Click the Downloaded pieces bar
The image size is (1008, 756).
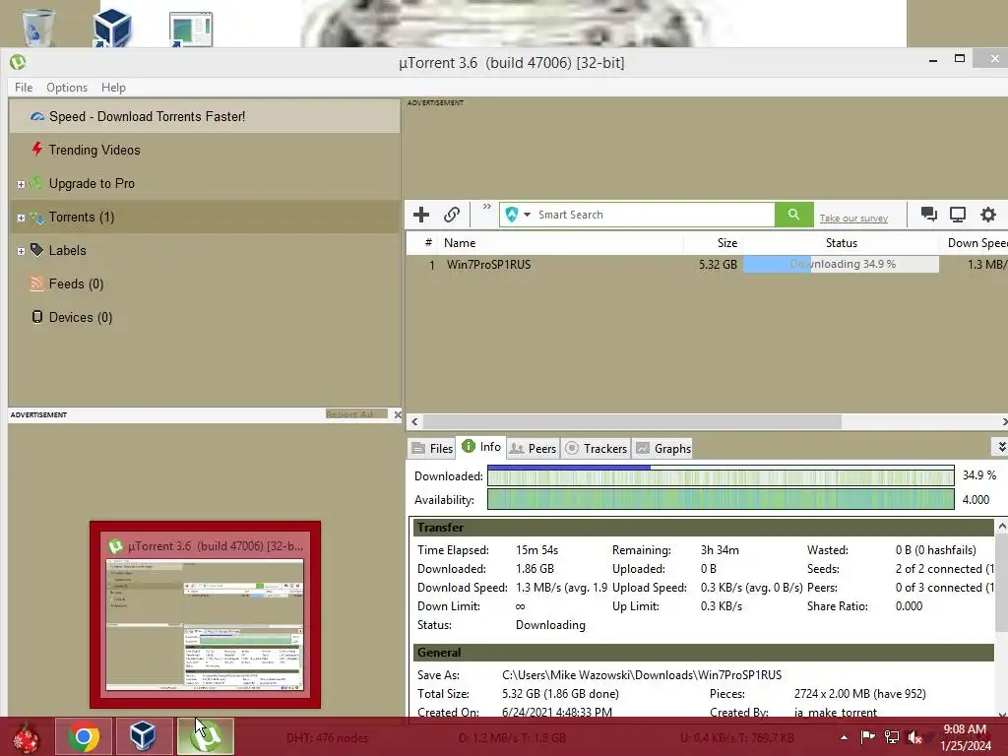point(721,476)
